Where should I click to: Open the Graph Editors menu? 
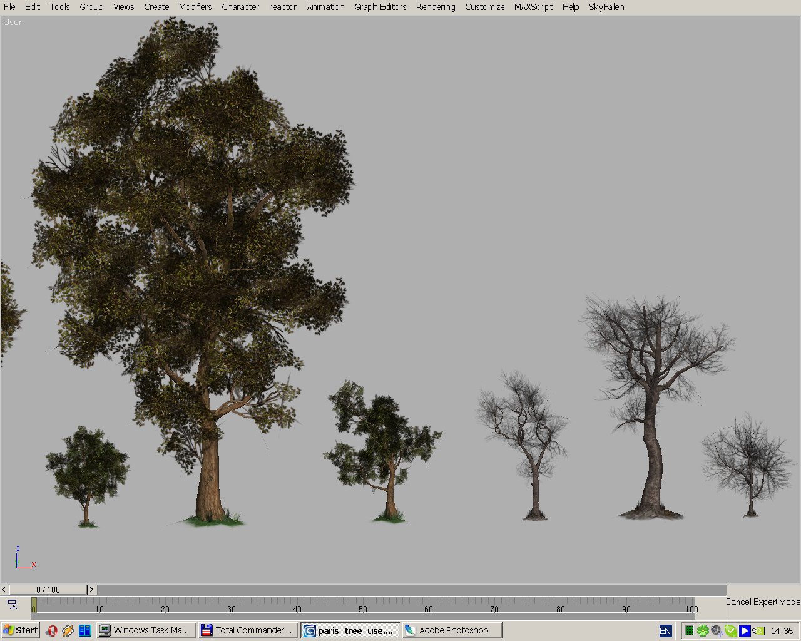380,7
